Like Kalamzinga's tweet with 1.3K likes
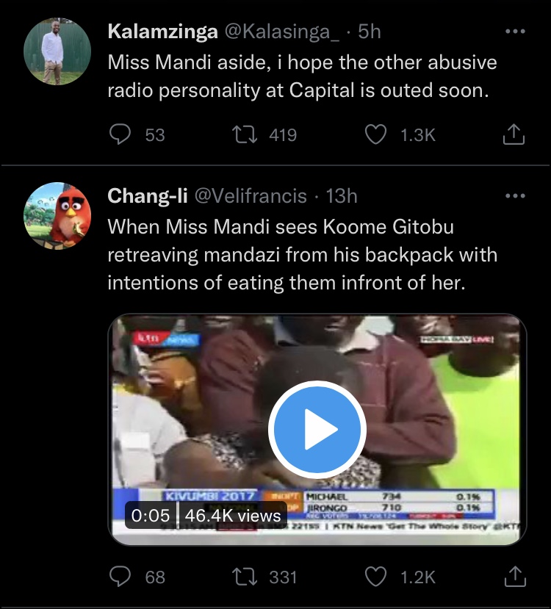This screenshot has height=609, width=551. click(x=375, y=134)
